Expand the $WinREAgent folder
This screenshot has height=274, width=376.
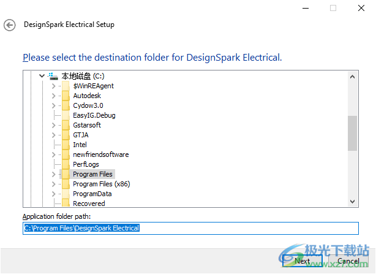pos(54,86)
